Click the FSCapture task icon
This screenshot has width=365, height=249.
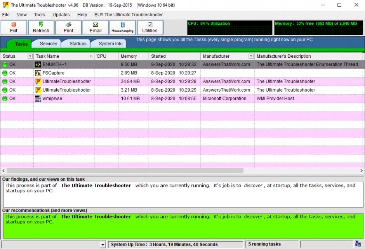tap(38, 73)
